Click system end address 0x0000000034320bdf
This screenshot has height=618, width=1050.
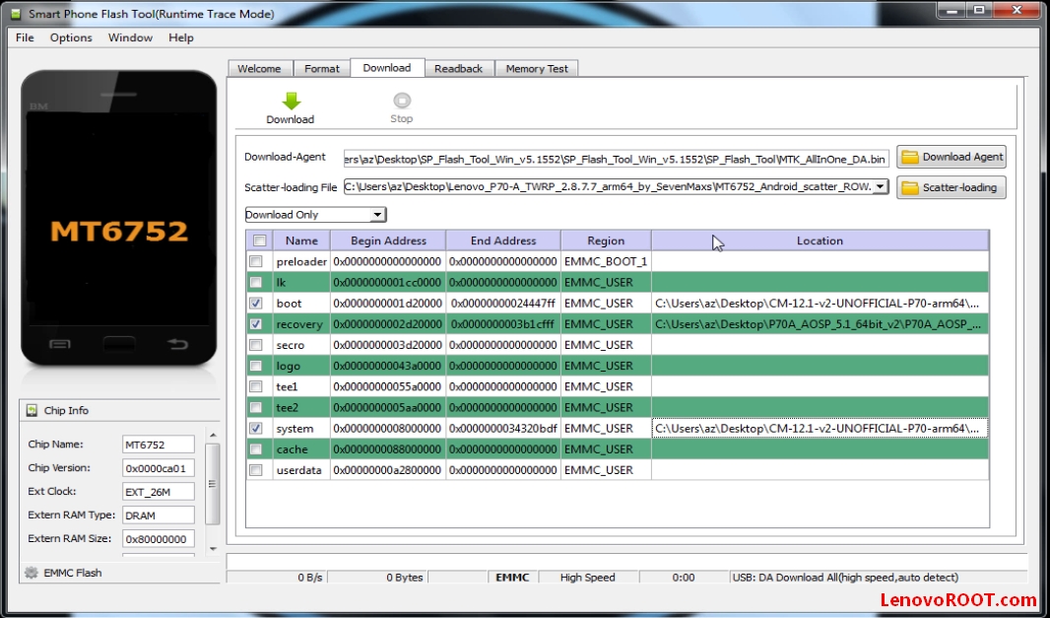[x=503, y=429]
